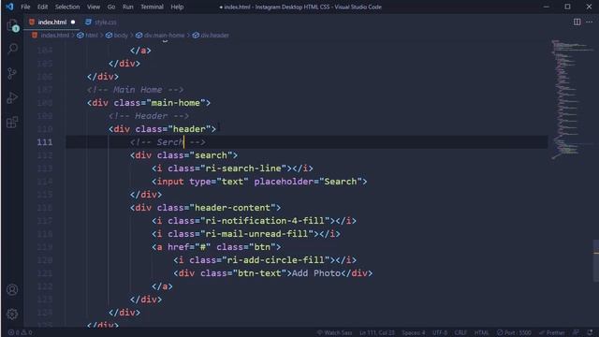Click index.html in the breadcrumb
This screenshot has height=337, width=599.
[x=55, y=36]
